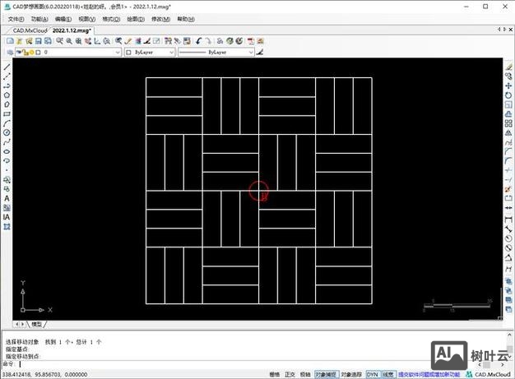The image size is (515, 379).
Task: Expand the ByLayer color dropdown
Action: [x=150, y=52]
